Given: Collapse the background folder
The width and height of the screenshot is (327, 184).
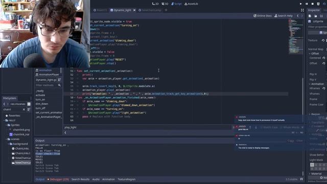Looking at the screenshot, I should pyautogui.click(x=9, y=144).
